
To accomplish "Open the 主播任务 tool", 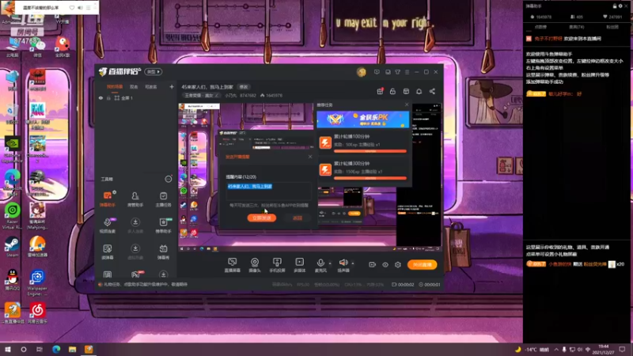I will click(163, 199).
